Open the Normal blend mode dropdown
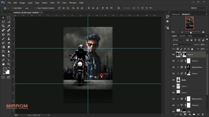The width and height of the screenshot is (209, 117). pyautogui.click(x=182, y=45)
